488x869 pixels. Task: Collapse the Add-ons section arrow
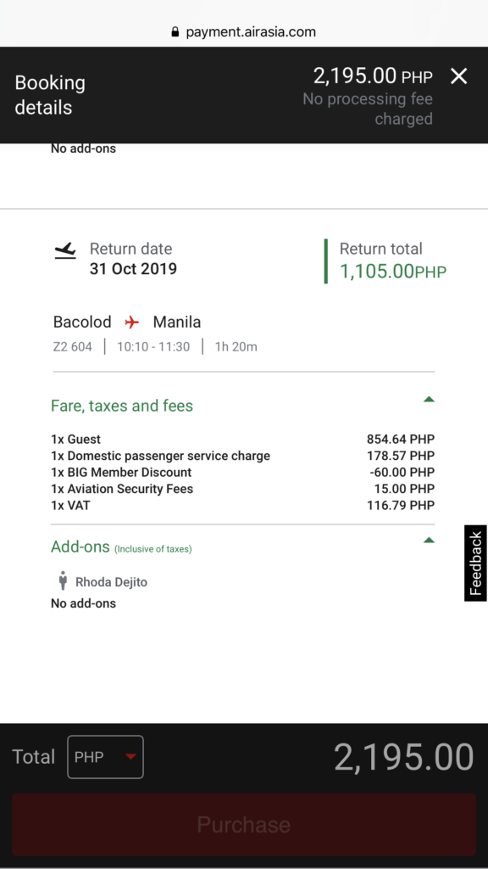pyautogui.click(x=428, y=540)
